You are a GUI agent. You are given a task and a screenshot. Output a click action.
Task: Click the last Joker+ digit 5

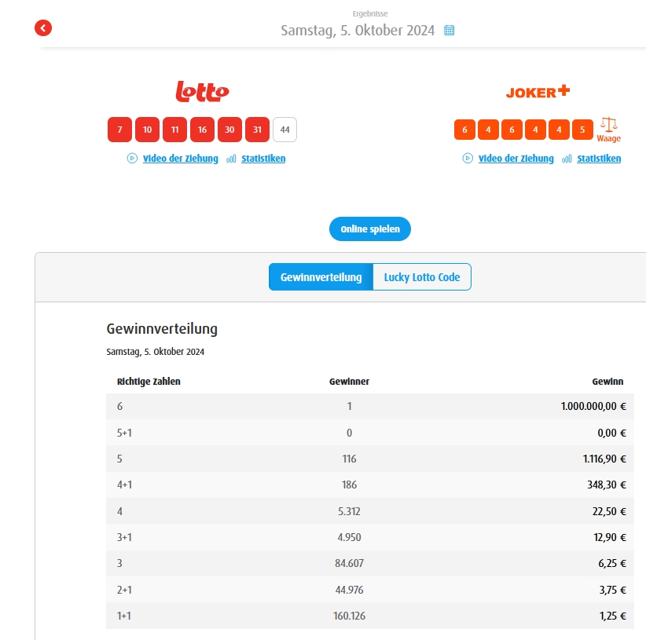(582, 130)
